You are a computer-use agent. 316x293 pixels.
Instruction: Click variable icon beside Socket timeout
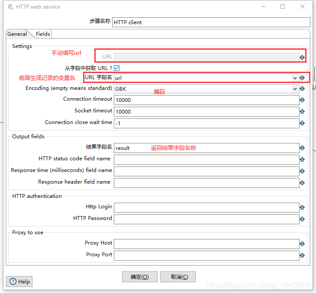pyautogui.click(x=302, y=111)
